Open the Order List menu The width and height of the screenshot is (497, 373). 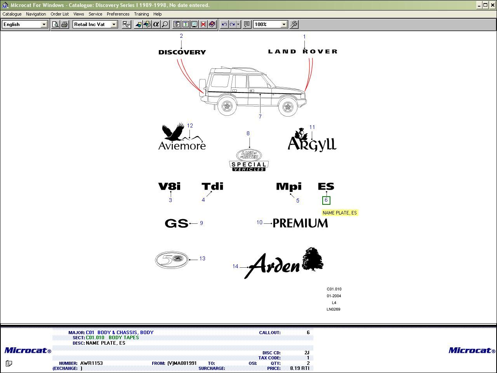(59, 14)
